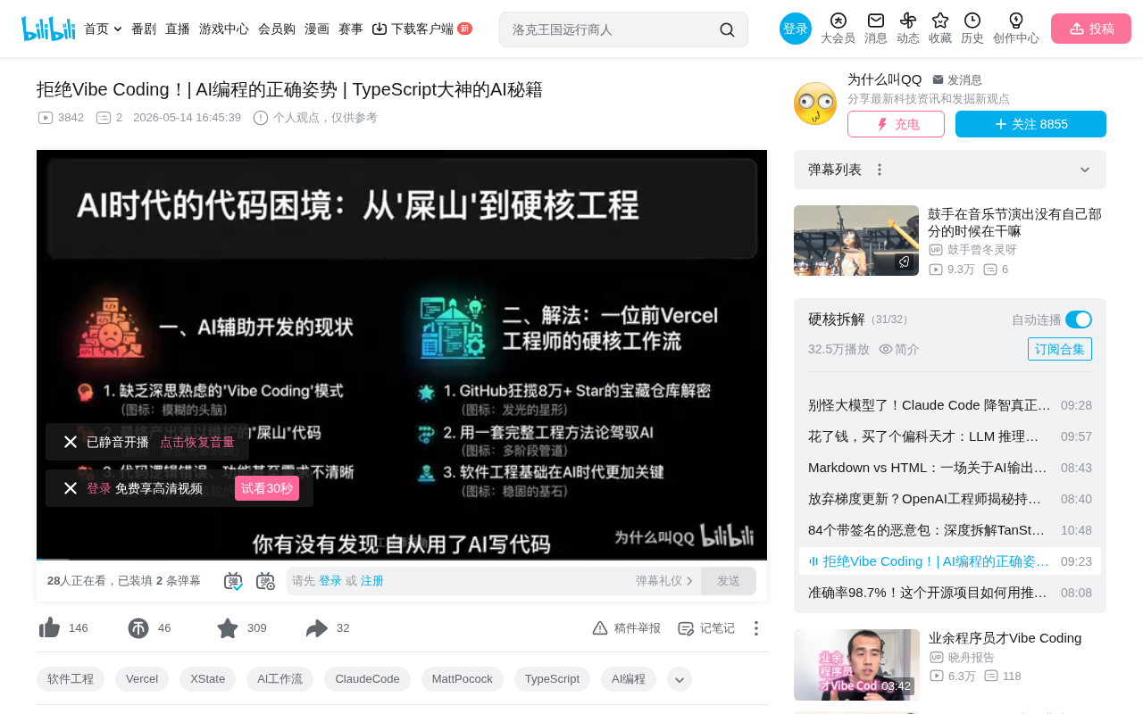Favorite the video with star icon

228,628
